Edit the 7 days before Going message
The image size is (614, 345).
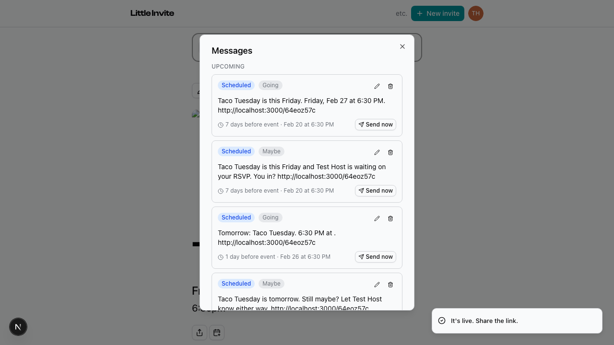coord(377,86)
